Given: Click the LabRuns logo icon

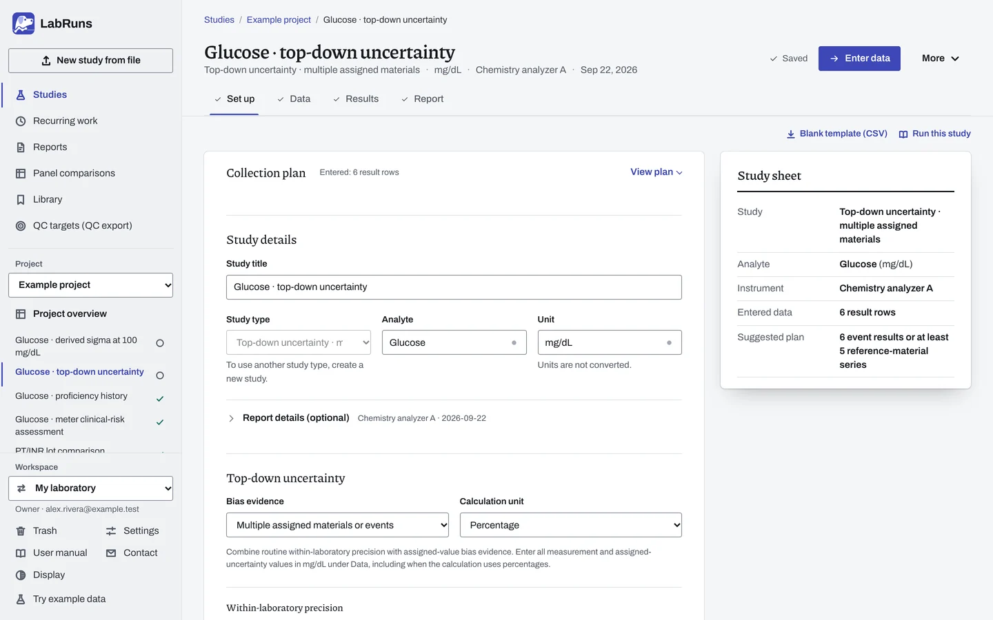Looking at the screenshot, I should tap(23, 23).
